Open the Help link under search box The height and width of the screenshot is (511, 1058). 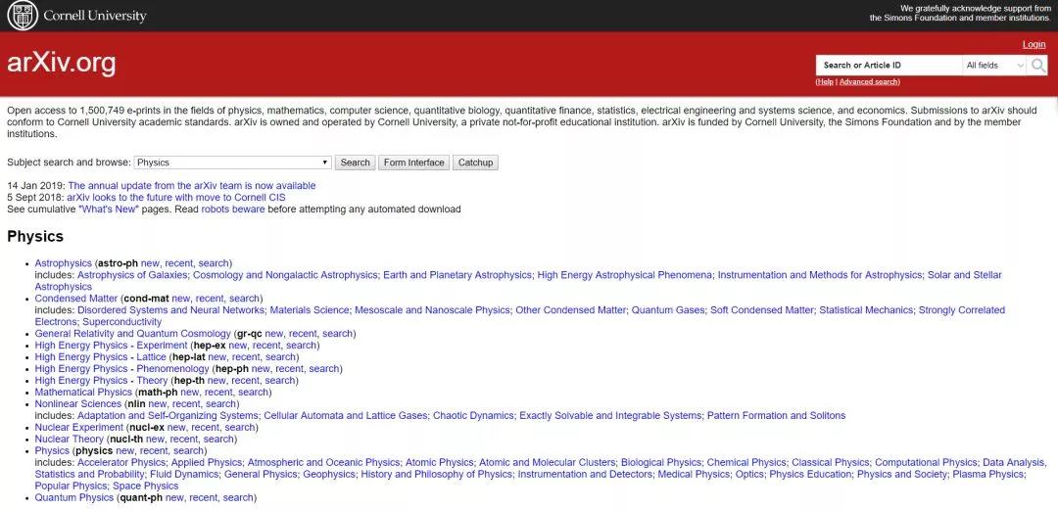[825, 82]
